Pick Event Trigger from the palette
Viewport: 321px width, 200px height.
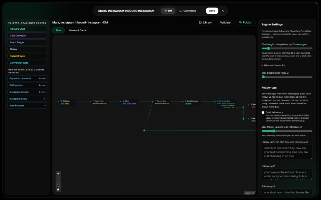(27, 42)
